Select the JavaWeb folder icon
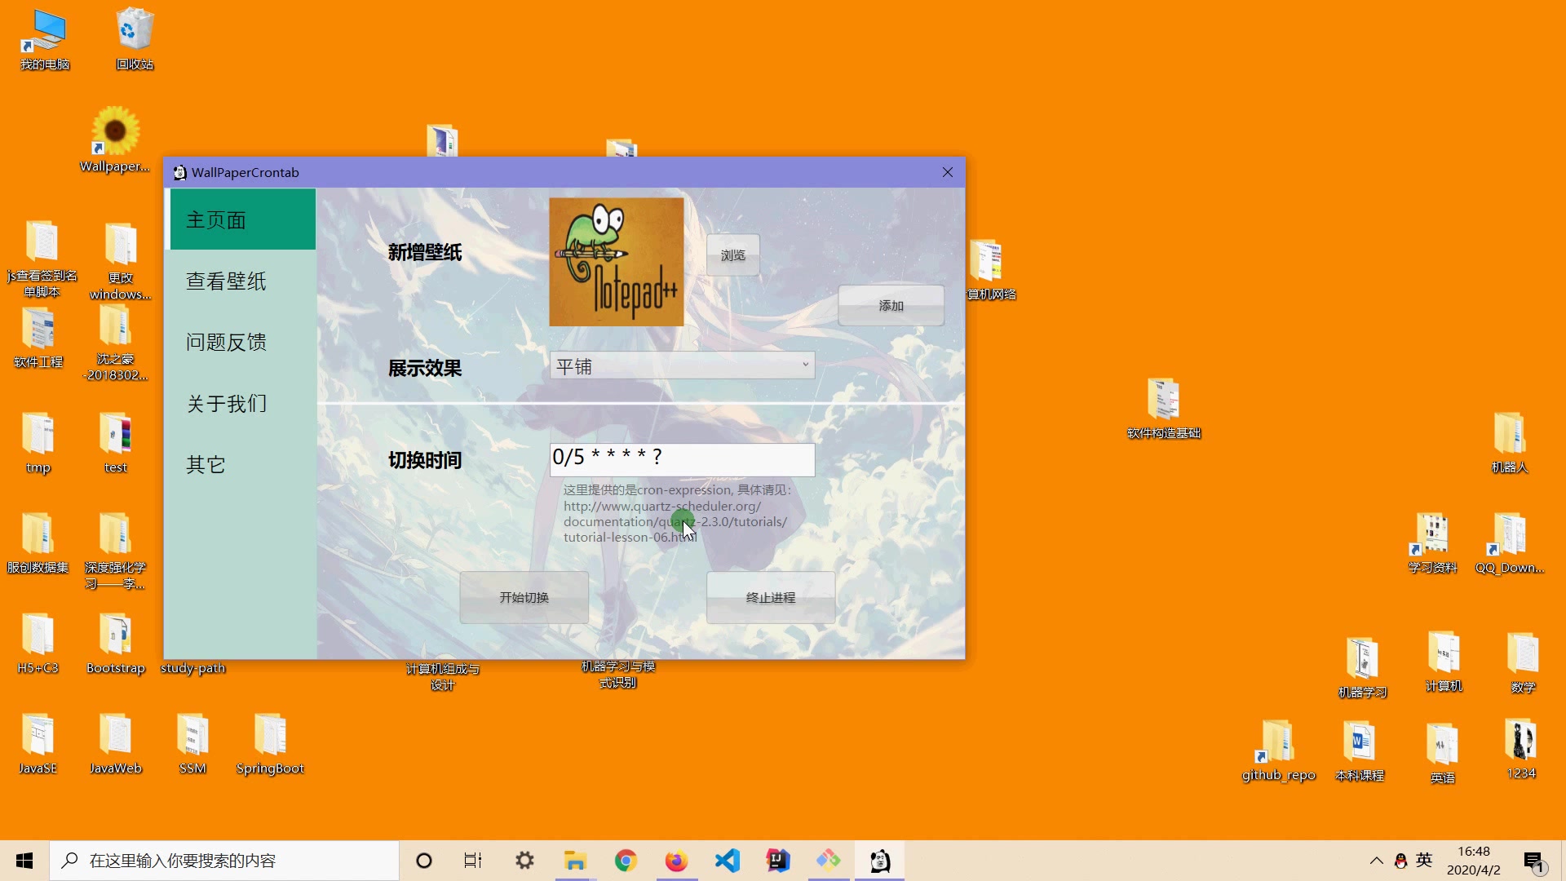 (116, 744)
